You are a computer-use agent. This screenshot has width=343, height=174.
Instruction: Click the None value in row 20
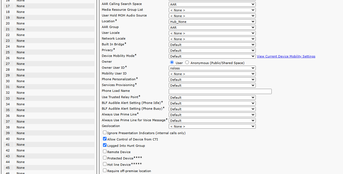21,23
